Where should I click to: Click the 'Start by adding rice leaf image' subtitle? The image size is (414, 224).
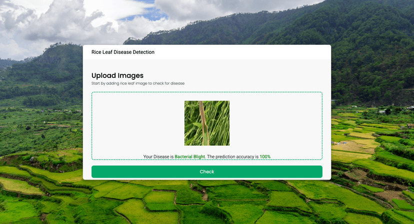[138, 83]
